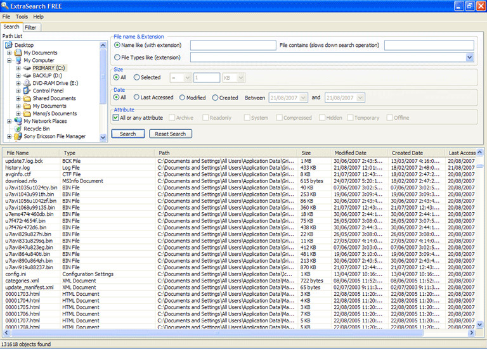Image resolution: width=487 pixels, height=349 pixels.
Task: Sort results by Modified Date column
Action: point(359,153)
